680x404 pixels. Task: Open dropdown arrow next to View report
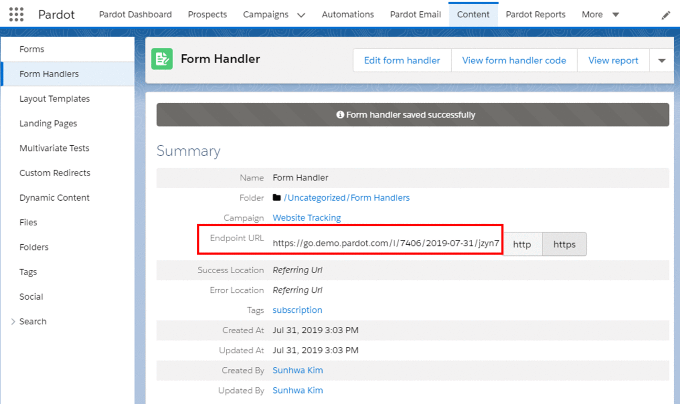(x=662, y=60)
